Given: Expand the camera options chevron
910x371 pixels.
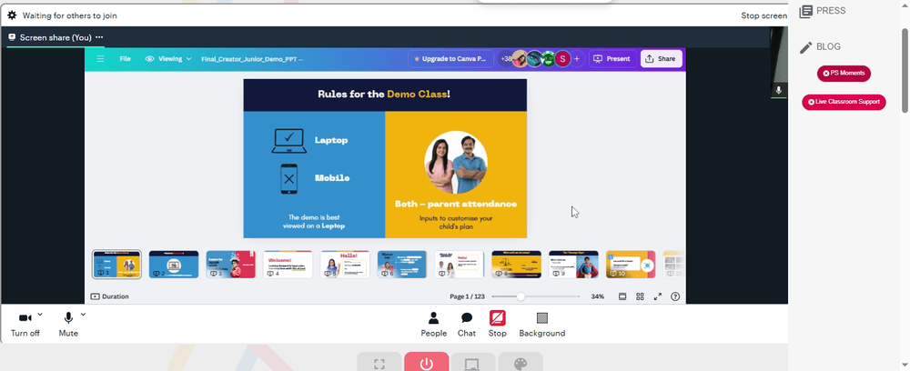Looking at the screenshot, I should pyautogui.click(x=39, y=315).
